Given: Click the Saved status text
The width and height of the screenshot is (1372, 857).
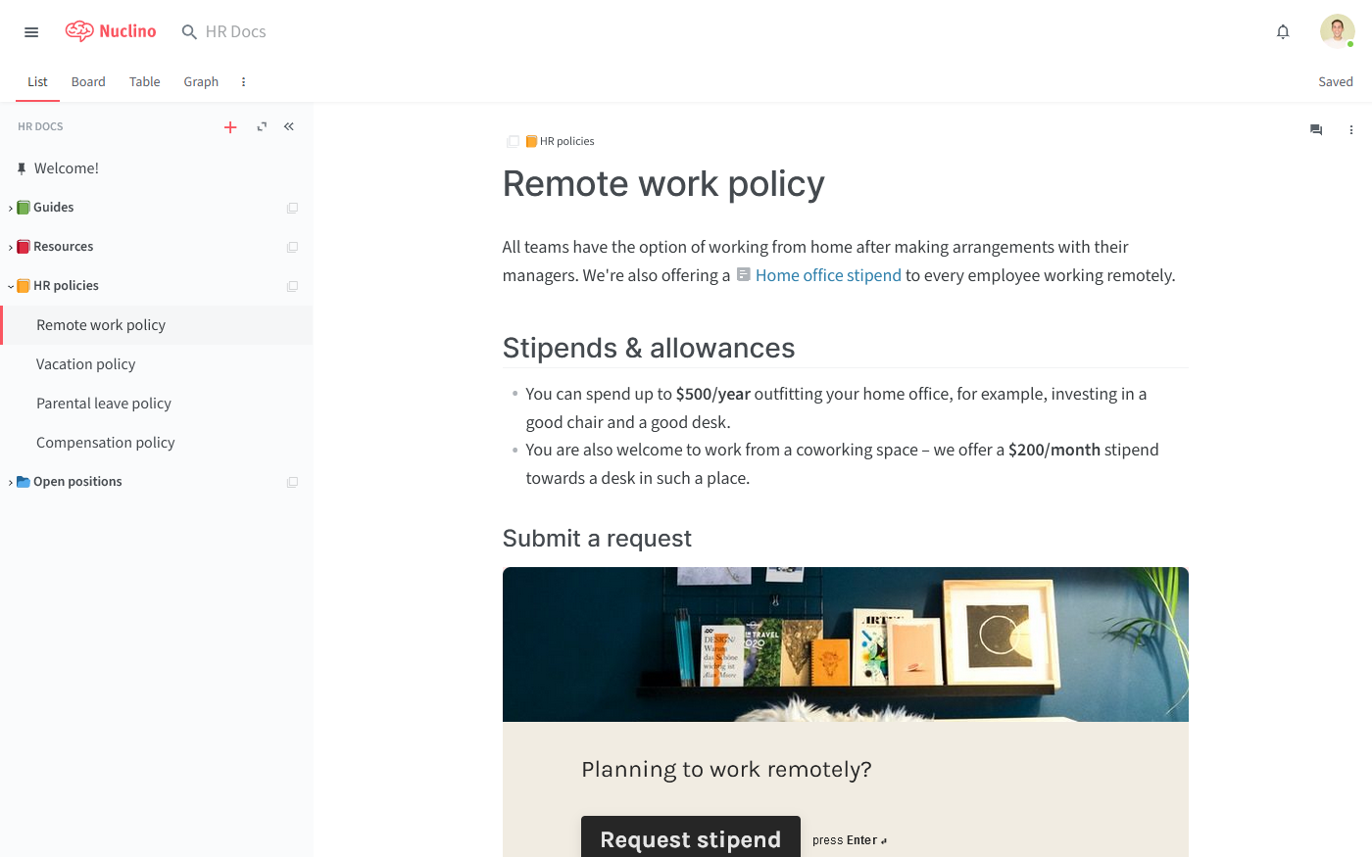Looking at the screenshot, I should coord(1336,82).
